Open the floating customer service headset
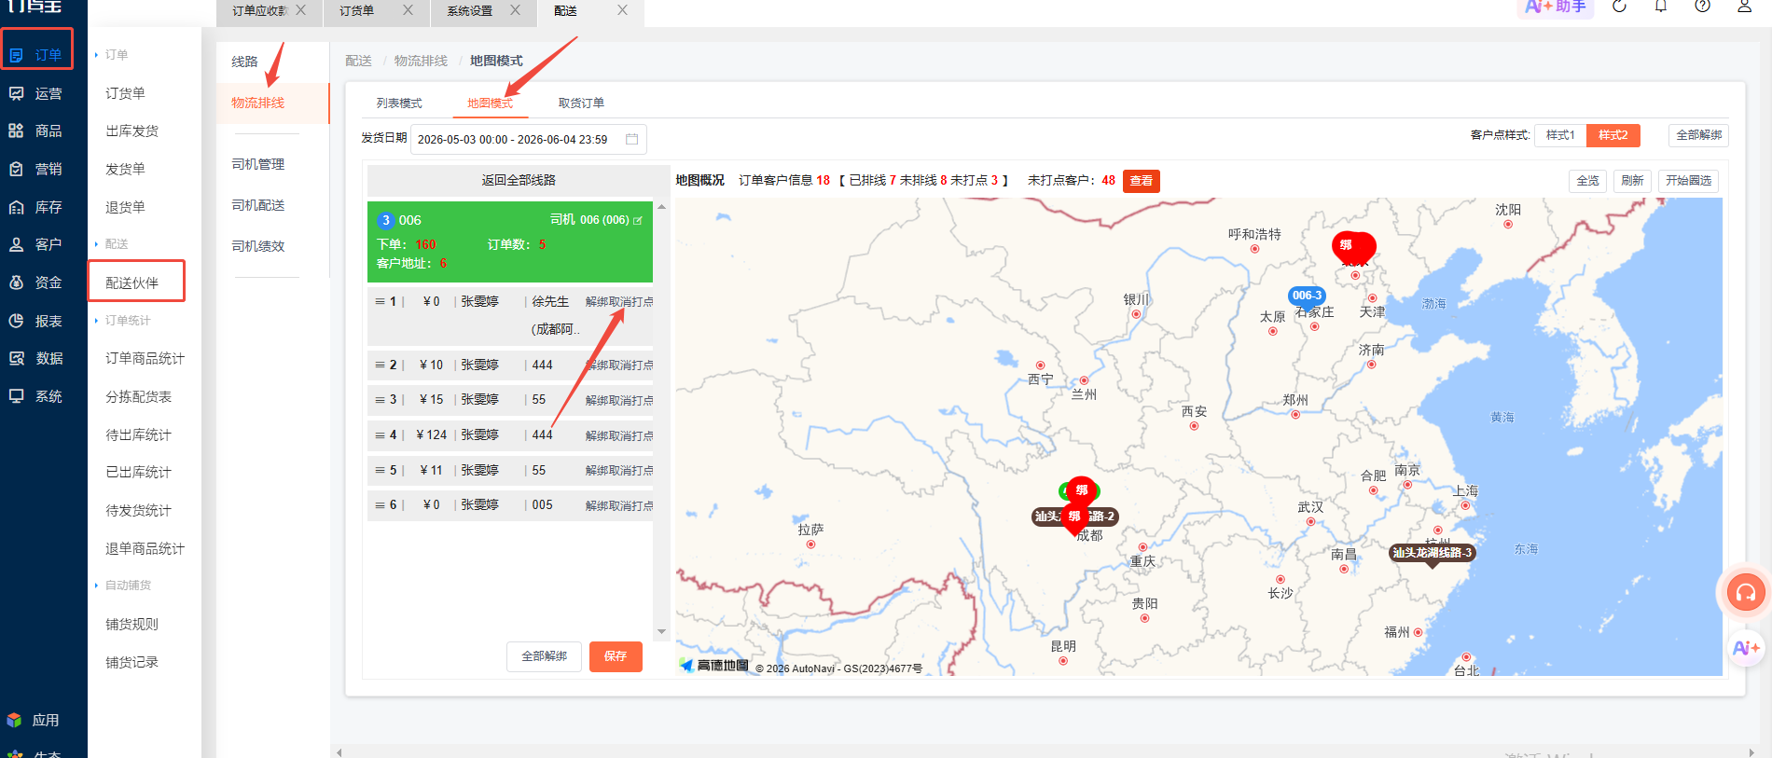The height and width of the screenshot is (758, 1772). [1746, 592]
